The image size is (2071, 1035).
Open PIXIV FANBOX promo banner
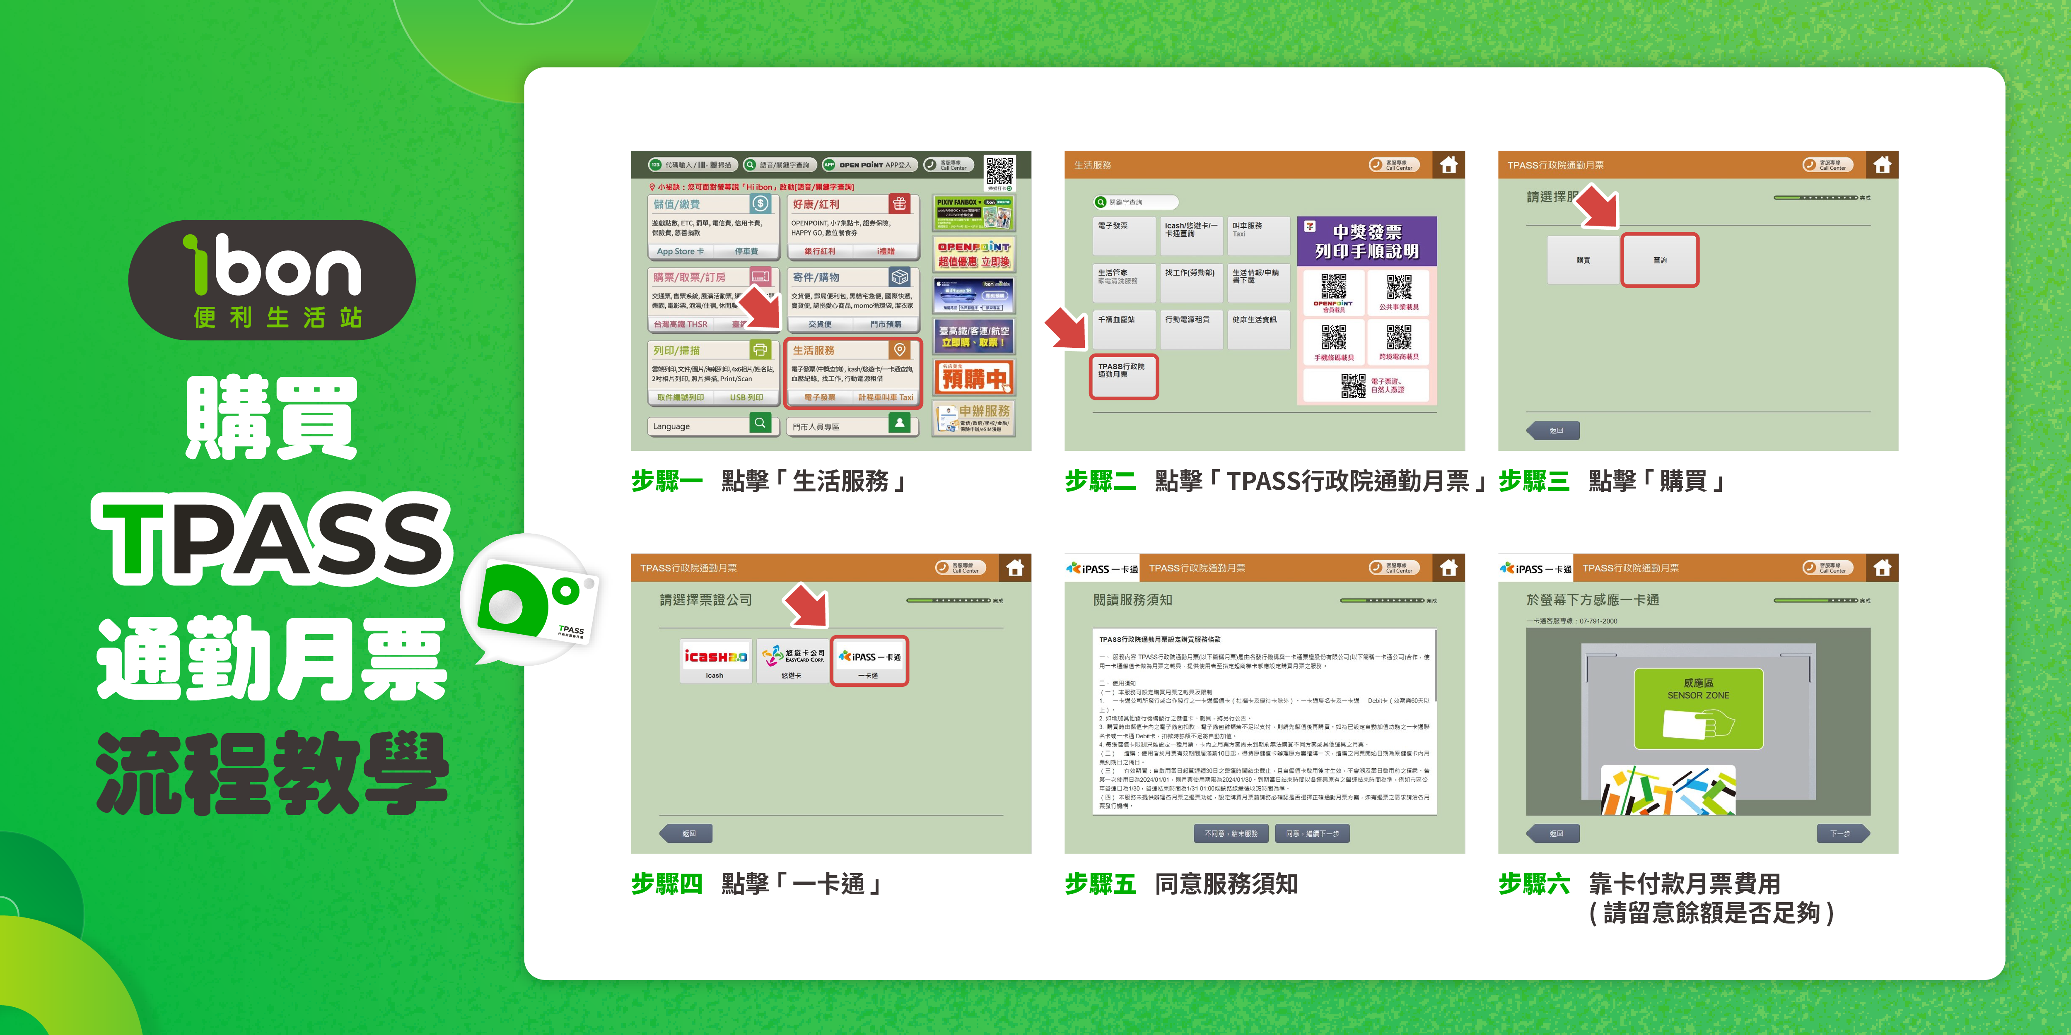pos(974,213)
